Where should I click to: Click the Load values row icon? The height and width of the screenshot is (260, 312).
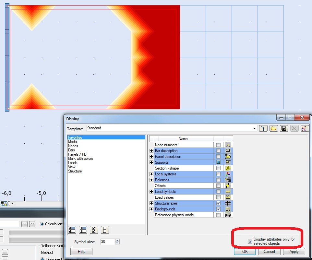click(x=228, y=197)
